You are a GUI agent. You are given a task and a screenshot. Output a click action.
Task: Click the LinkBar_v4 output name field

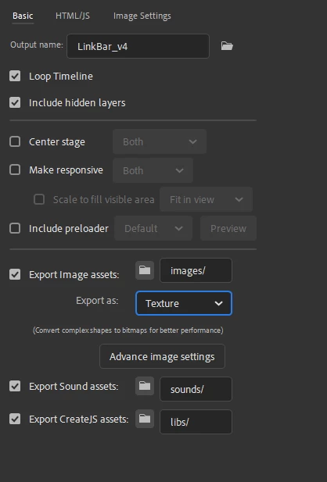138,46
